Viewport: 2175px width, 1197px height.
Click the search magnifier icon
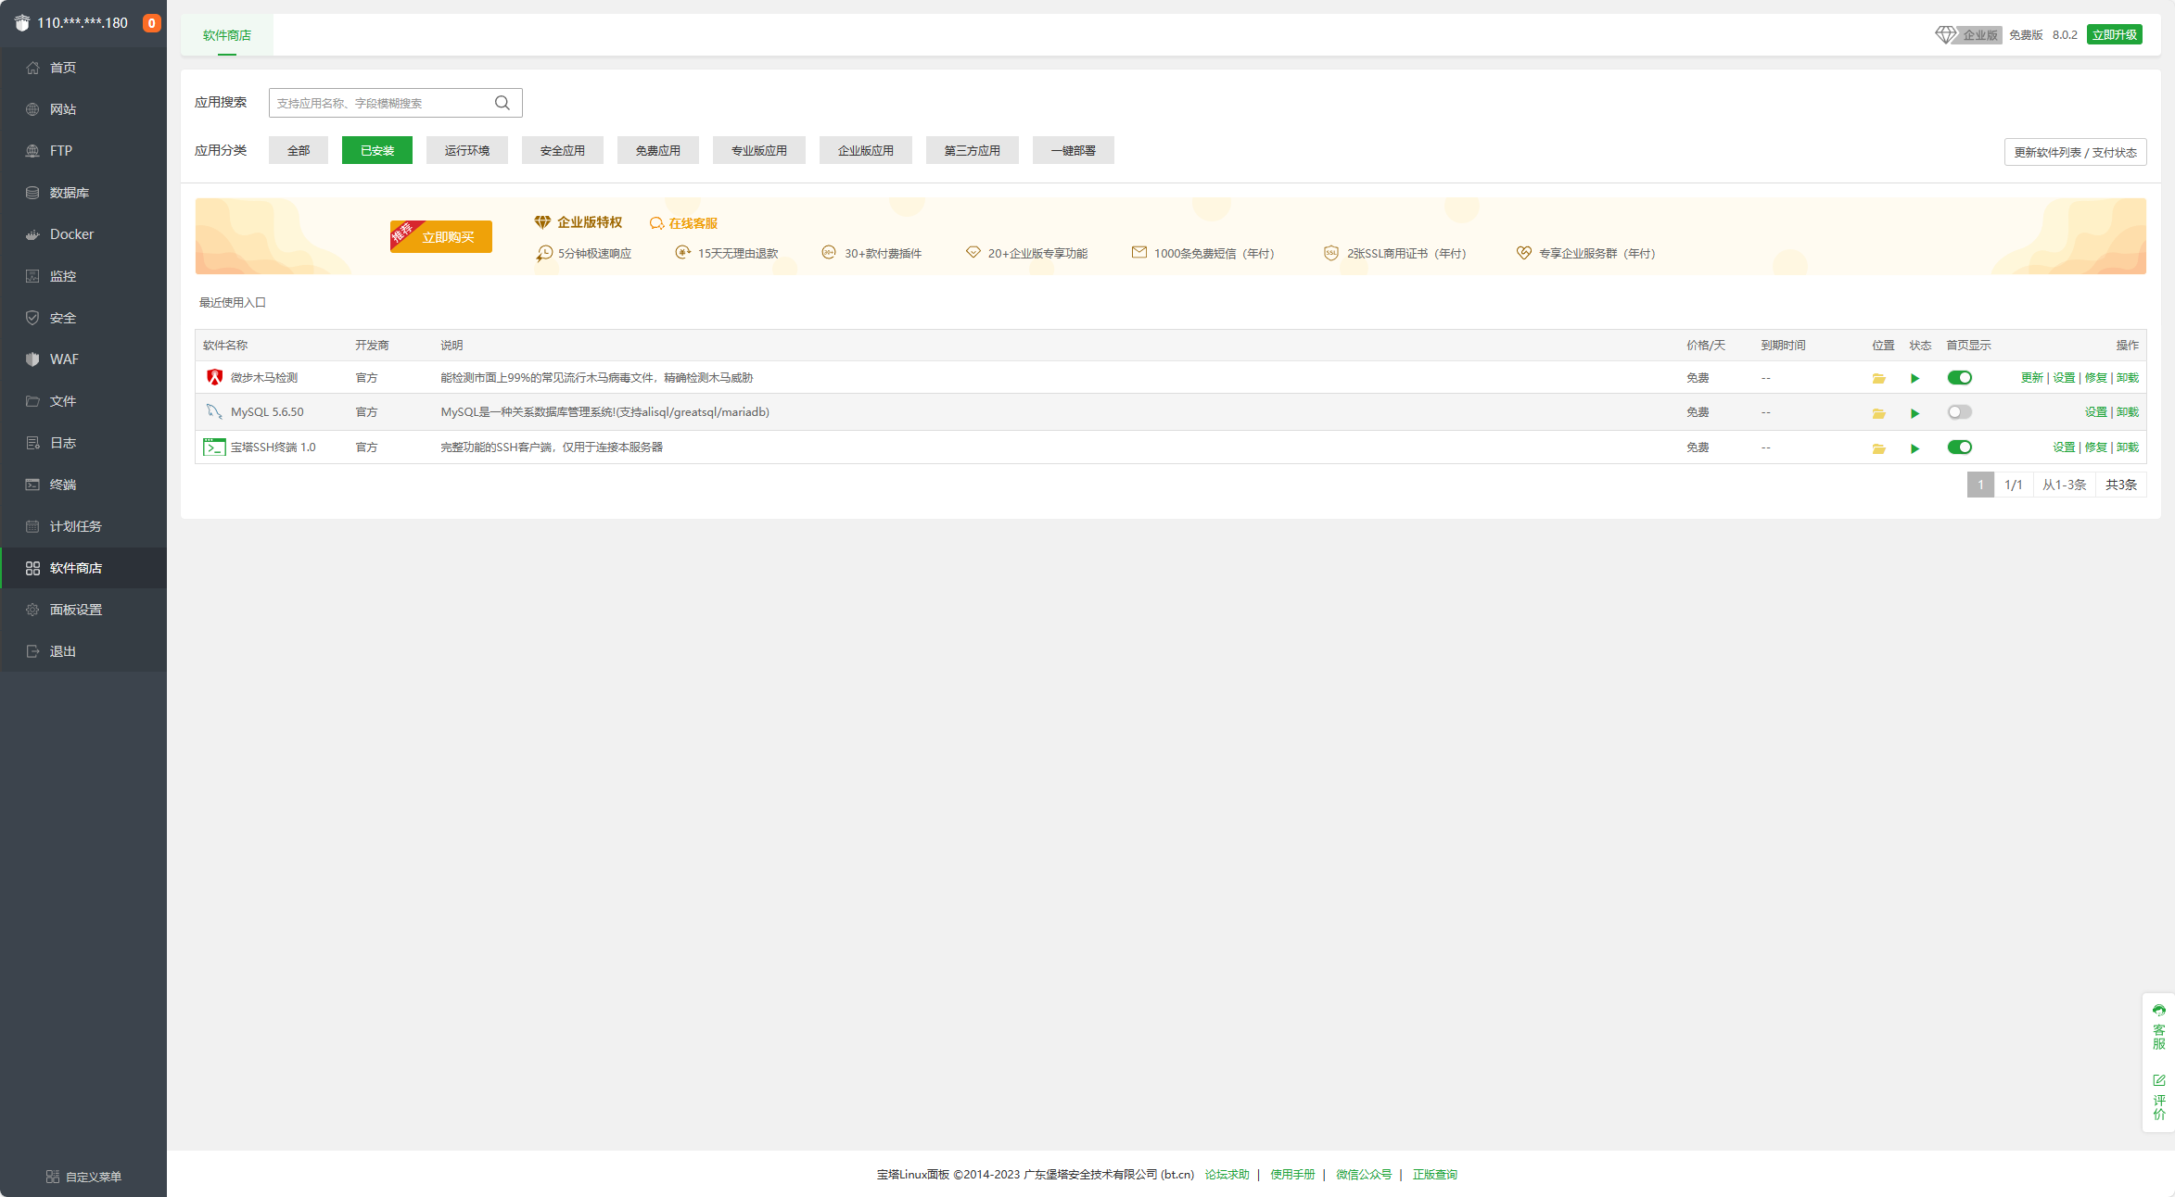pyautogui.click(x=502, y=103)
